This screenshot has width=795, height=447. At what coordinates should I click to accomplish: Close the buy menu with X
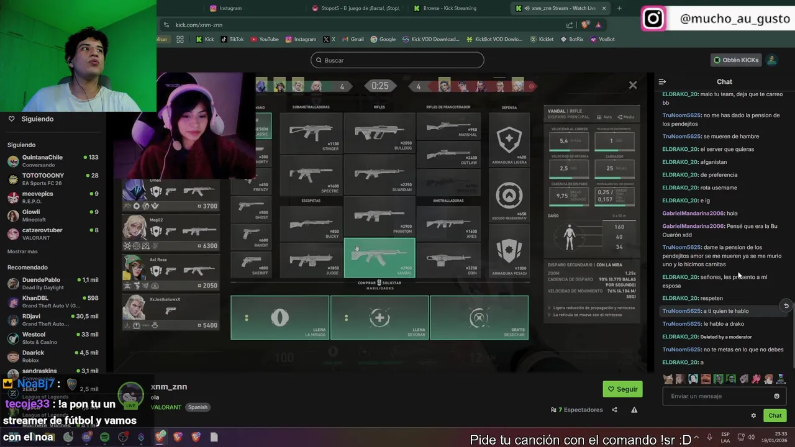click(633, 85)
